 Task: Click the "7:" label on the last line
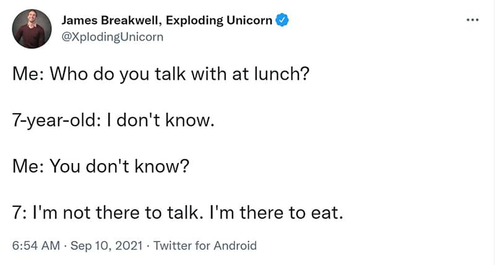[x=20, y=212]
